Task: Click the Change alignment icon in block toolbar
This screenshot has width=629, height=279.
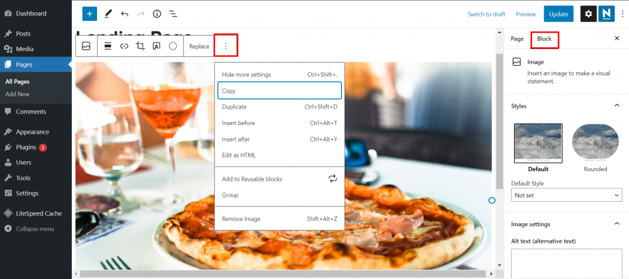Action: pyautogui.click(x=107, y=46)
